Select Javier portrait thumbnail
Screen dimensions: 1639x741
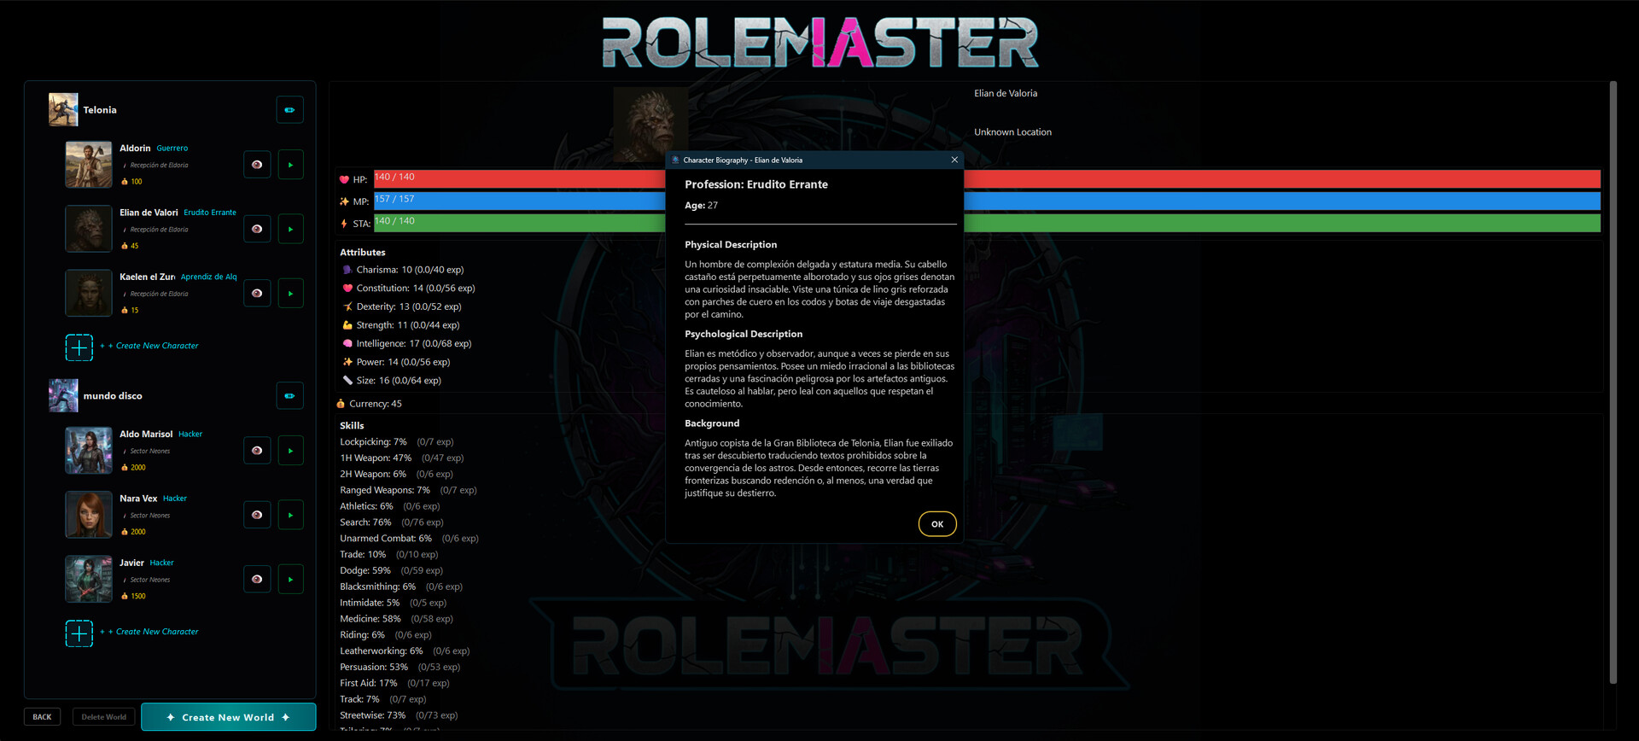tap(89, 579)
